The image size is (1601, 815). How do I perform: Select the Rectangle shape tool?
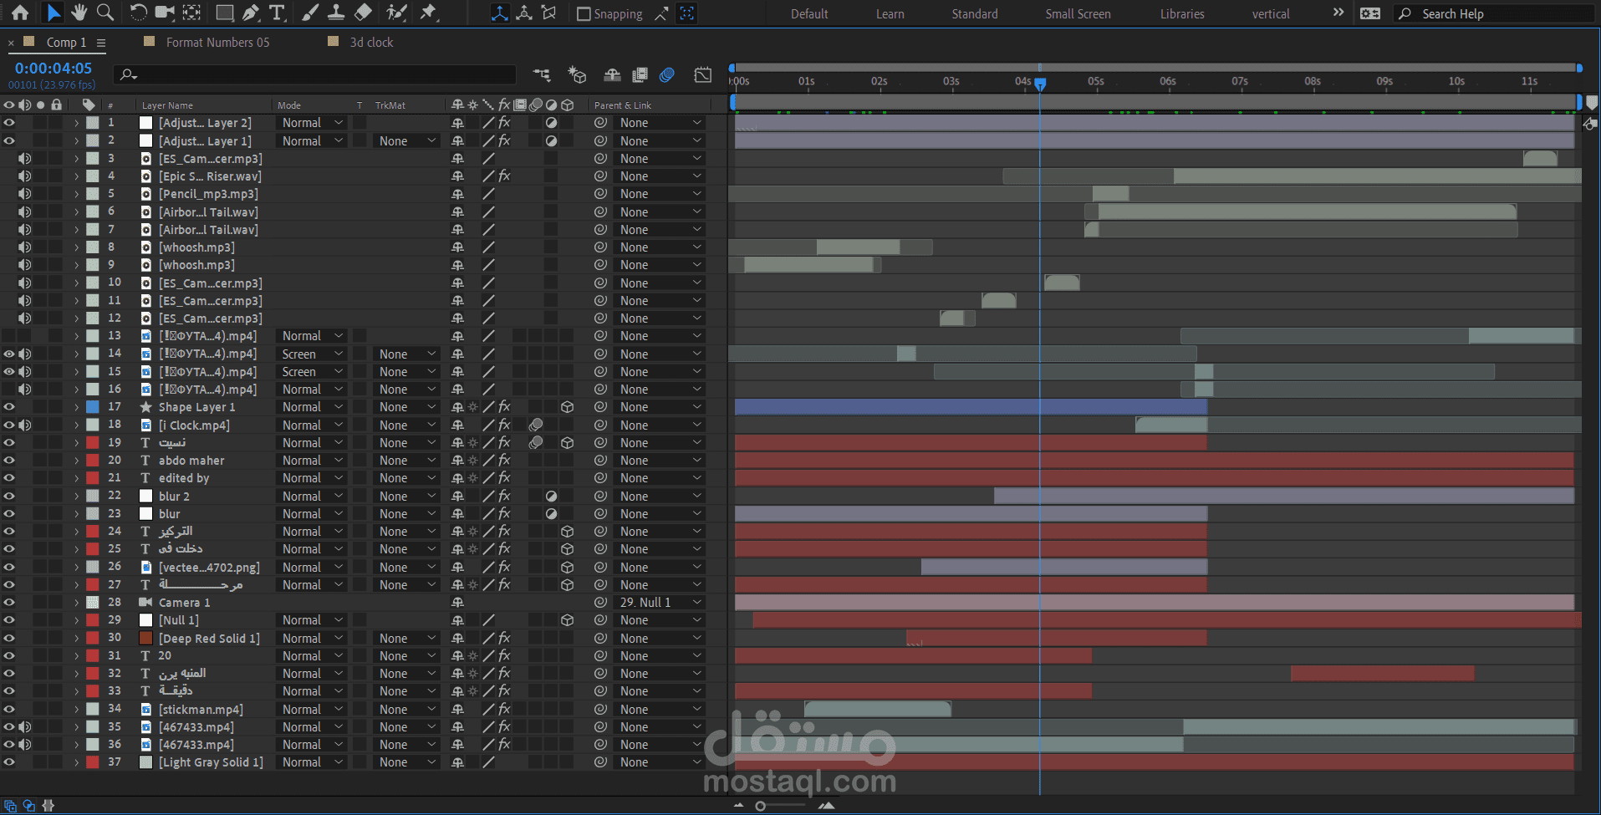click(225, 13)
